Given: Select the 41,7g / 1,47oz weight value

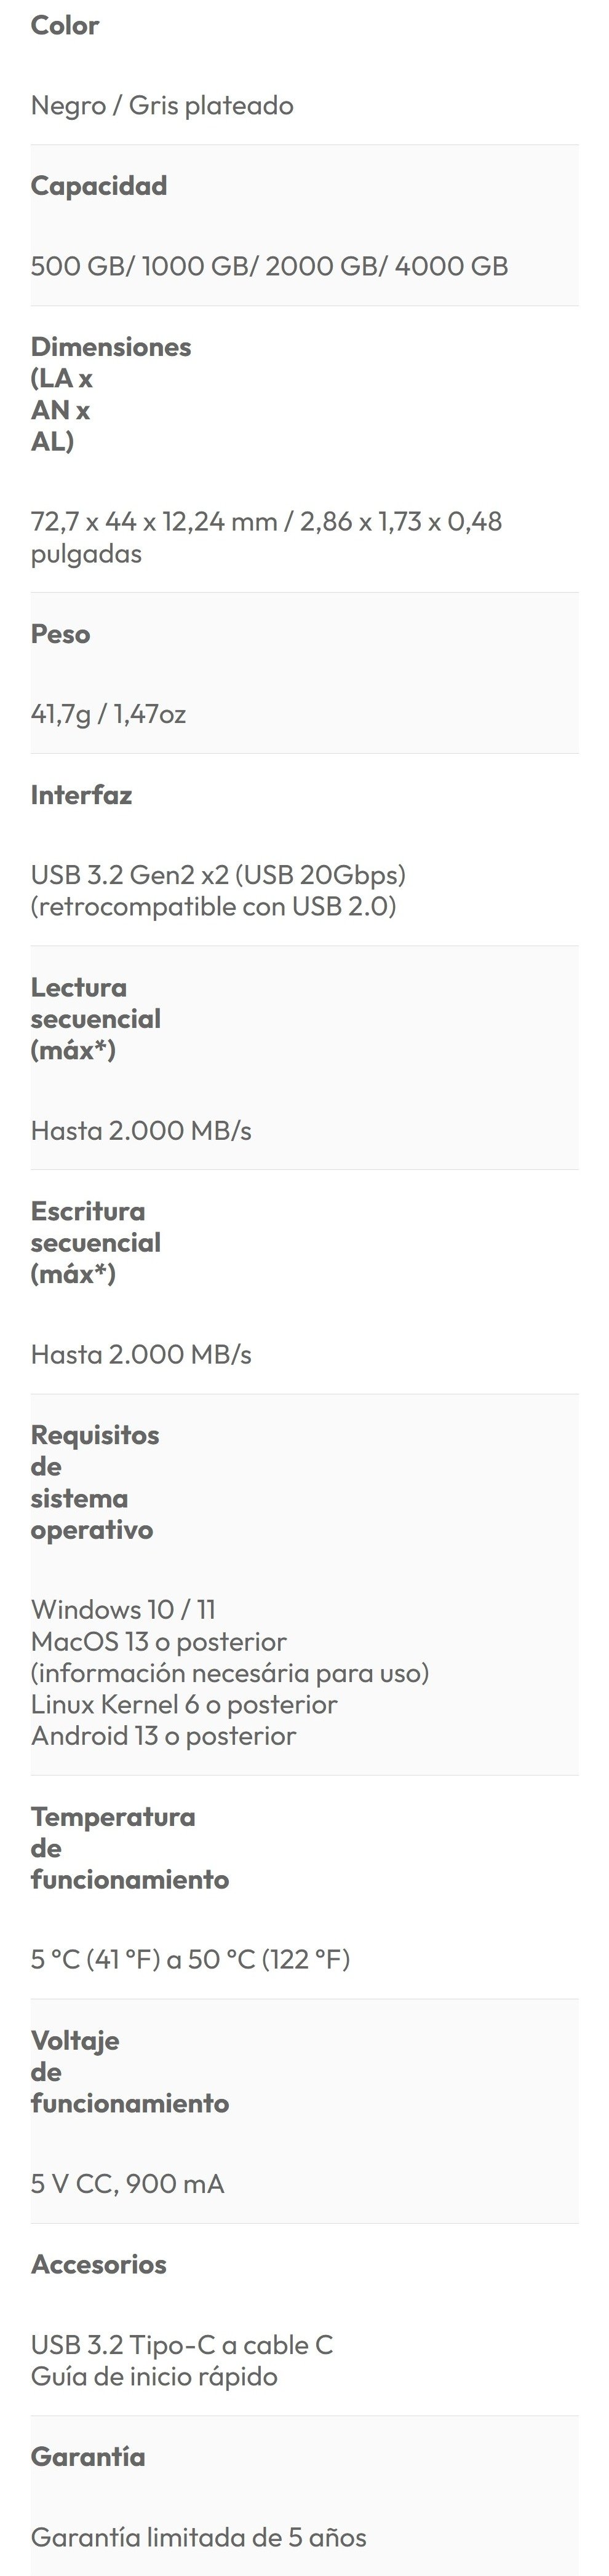Looking at the screenshot, I should [x=109, y=714].
